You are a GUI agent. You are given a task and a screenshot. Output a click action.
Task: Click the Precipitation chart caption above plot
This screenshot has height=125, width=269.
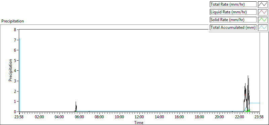coord(12,21)
